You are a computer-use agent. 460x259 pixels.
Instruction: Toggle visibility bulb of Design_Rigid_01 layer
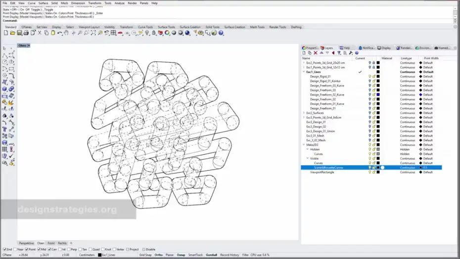370,77
